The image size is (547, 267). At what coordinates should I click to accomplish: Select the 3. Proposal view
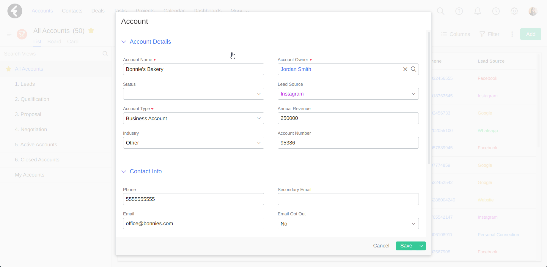28,114
